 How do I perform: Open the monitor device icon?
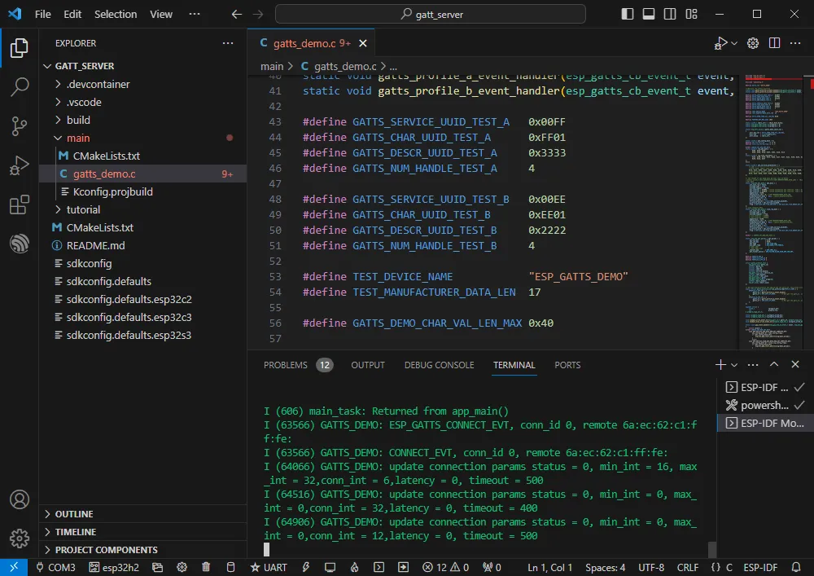click(330, 568)
